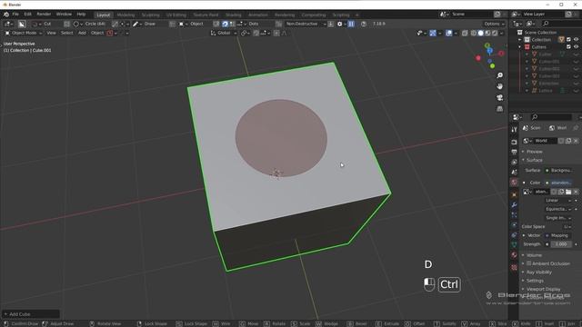Image resolution: width=582 pixels, height=327 pixels.
Task: Click the pan hand viewport icon
Action: click(500, 86)
